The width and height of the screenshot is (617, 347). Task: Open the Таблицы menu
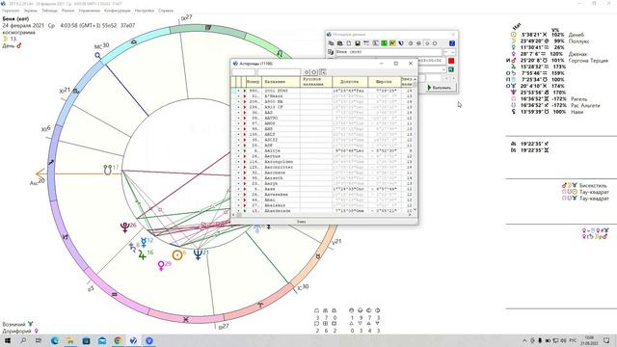[49, 11]
